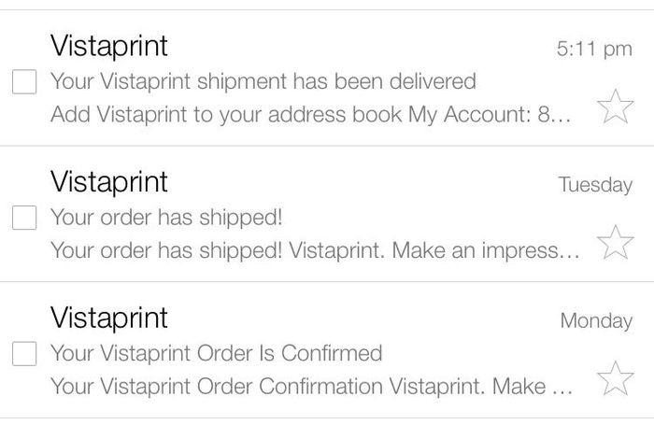Click the Monday date label
The width and height of the screenshot is (654, 425).
[x=596, y=321]
